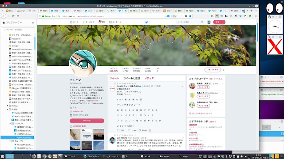Expand the SHARP tweet chevron menu

click(183, 87)
